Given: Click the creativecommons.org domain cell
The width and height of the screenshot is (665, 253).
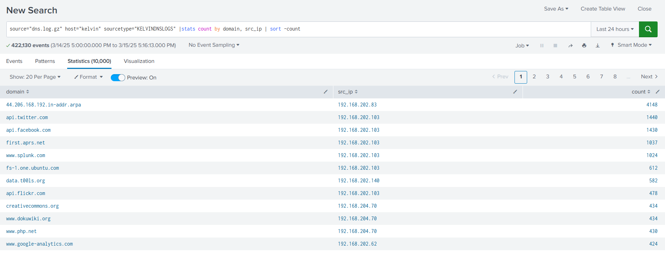Looking at the screenshot, I should tap(32, 206).
